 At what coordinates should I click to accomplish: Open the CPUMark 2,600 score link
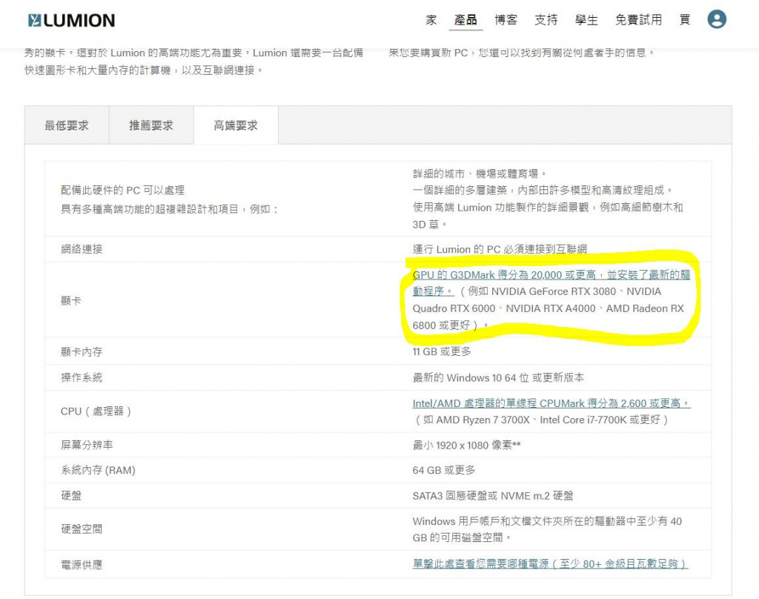[x=551, y=403]
